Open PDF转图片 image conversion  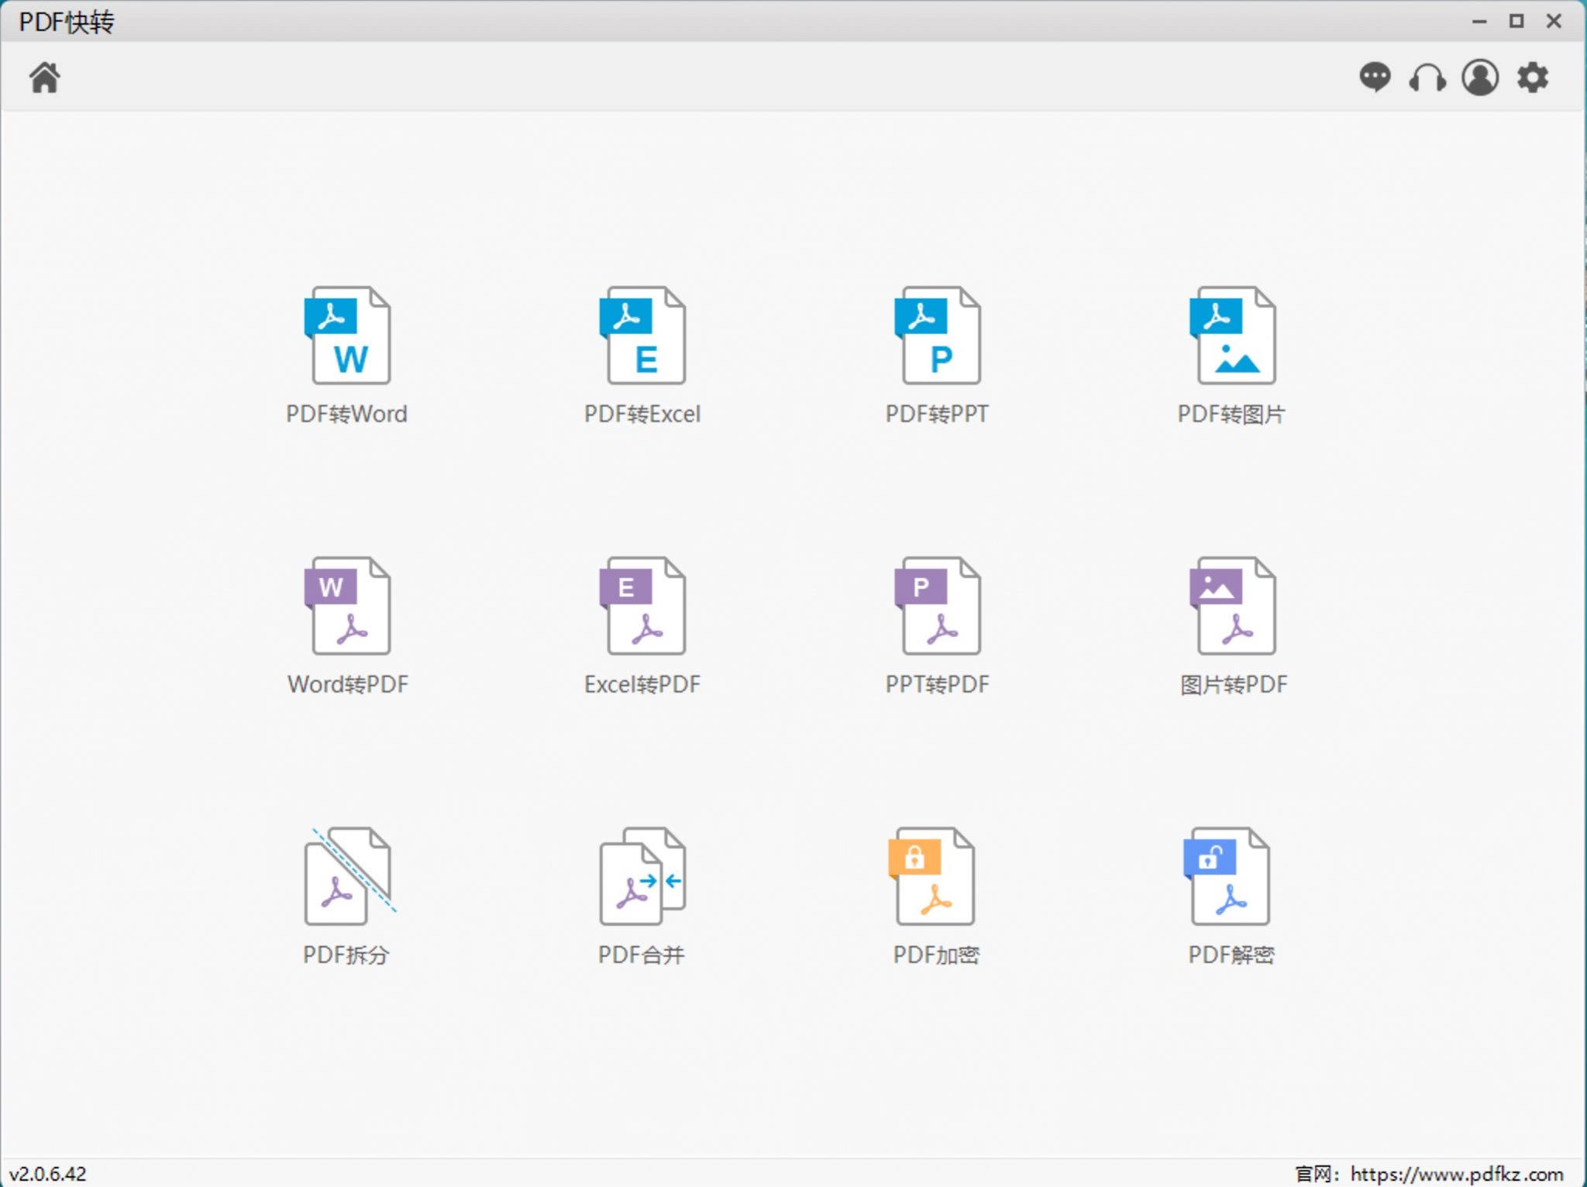coord(1232,337)
